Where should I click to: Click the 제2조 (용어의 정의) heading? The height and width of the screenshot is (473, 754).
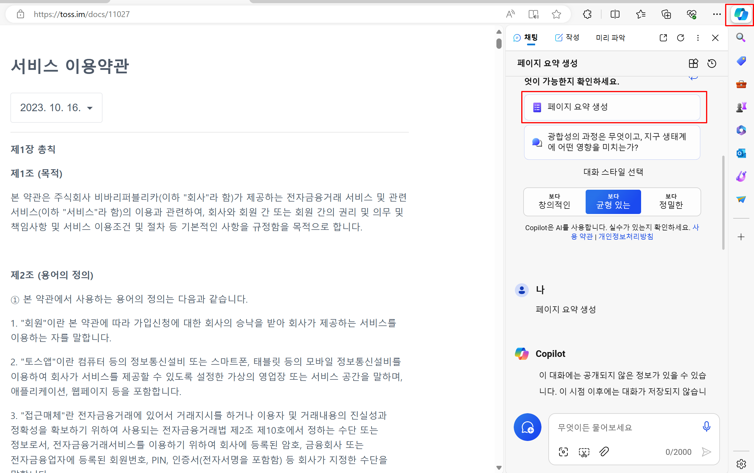coord(52,275)
